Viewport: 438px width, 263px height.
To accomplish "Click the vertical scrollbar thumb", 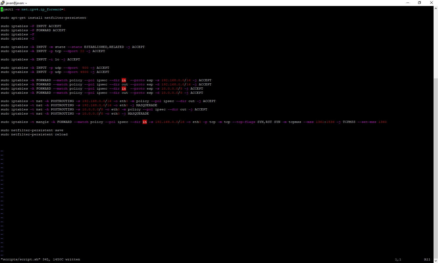I will (x=436, y=168).
